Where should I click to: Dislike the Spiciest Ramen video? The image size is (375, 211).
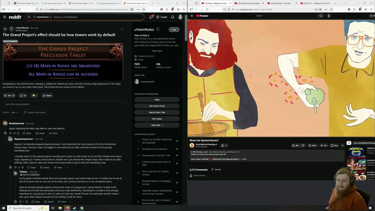click(303, 145)
